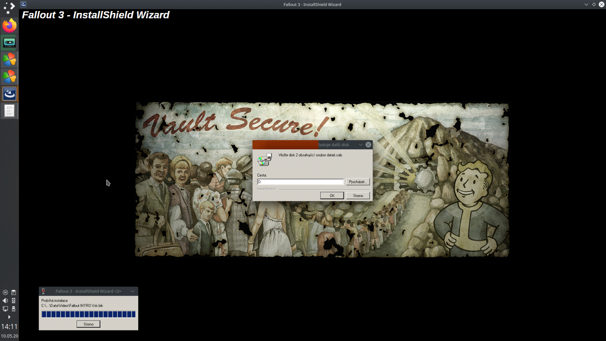The image size is (606, 341).
Task: Confirm the disk path with OK
Action: [332, 195]
